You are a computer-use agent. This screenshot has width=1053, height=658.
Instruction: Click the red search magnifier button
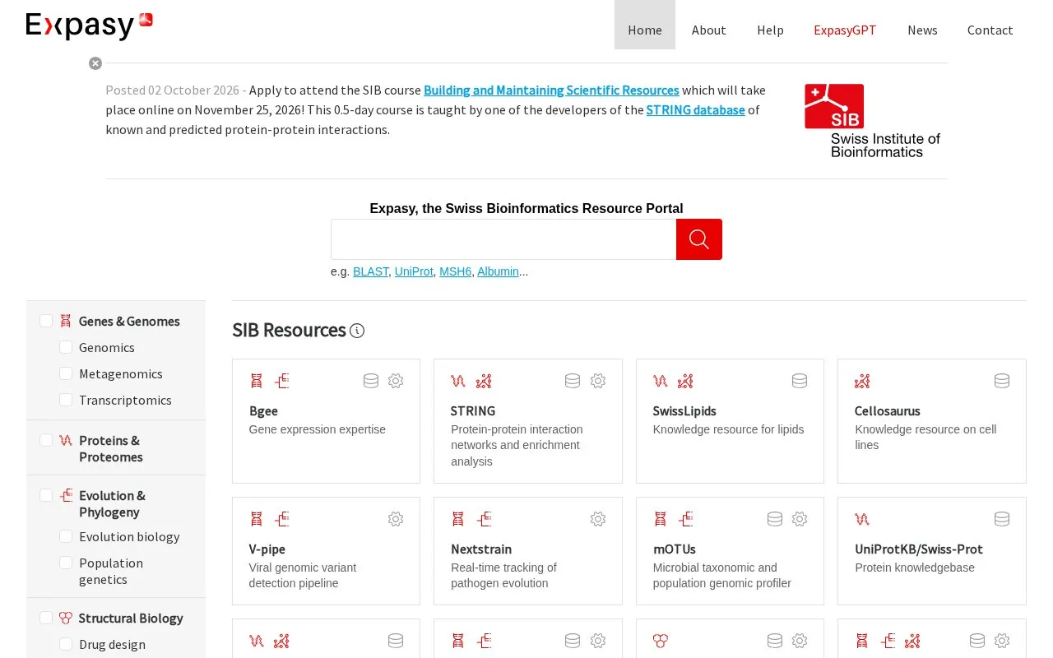(x=698, y=239)
